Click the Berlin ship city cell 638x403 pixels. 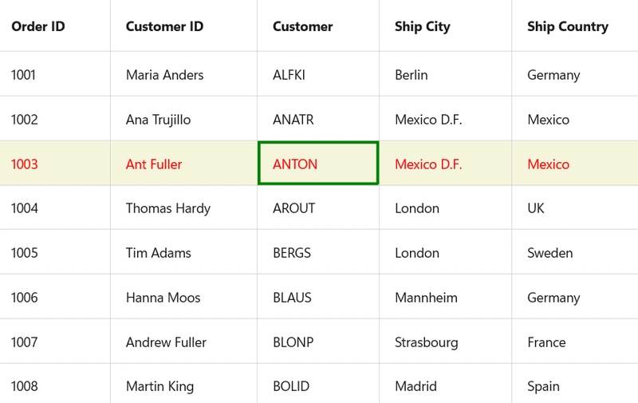pos(446,74)
